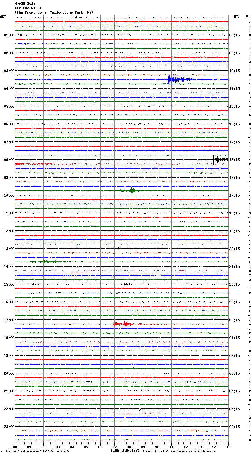
Task: Click the red seismic event after 17:00
Action: 125,324
